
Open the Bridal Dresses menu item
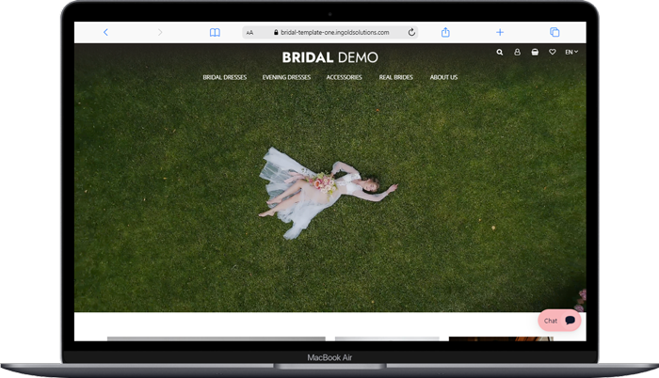point(225,77)
